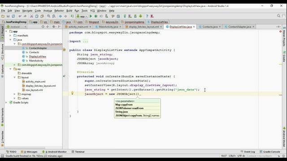287x161 pixels.
Task: Switch to the MainActivity.java tab
Action: [108, 27]
